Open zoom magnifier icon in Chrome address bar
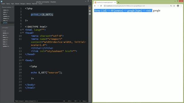The image size is (184, 103). pos(171,6)
